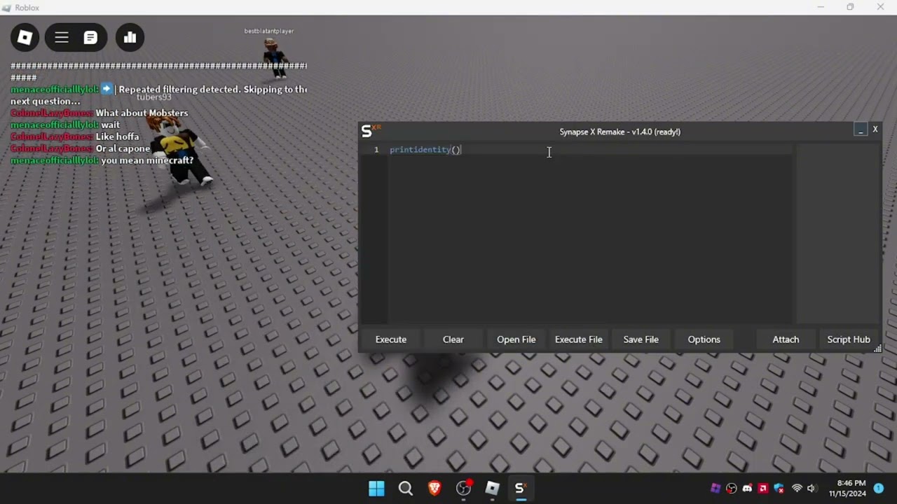Switch to OBS Studio in the taskbar
This screenshot has width=897, height=504.
point(463,489)
